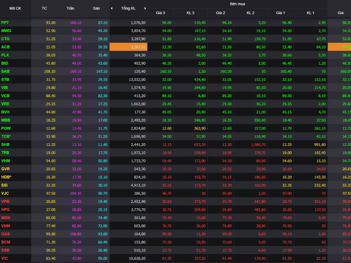Click SHB KL 2 value 1,080,70
This screenshot has width=351, height=263.
click(258, 144)
